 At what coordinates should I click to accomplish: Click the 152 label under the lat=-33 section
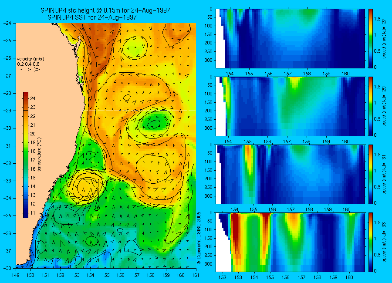tap(222, 277)
